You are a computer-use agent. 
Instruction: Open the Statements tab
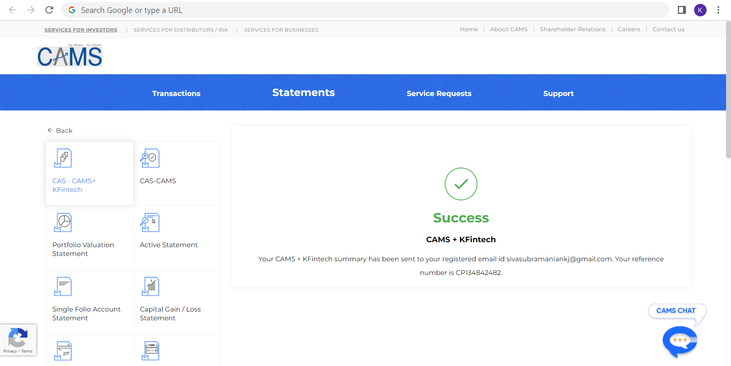[303, 93]
